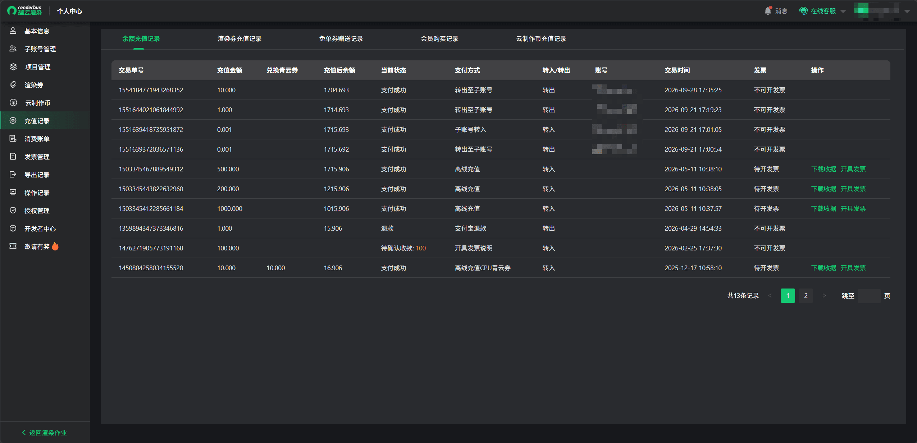
Task: Select page 1 pagination button
Action: pos(788,296)
